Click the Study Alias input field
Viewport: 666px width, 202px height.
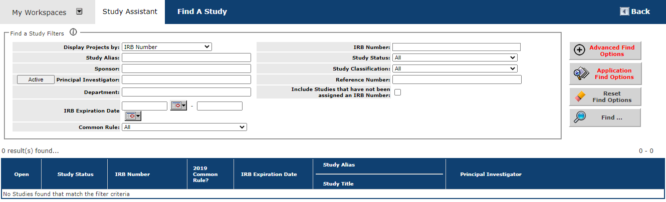pyautogui.click(x=186, y=57)
